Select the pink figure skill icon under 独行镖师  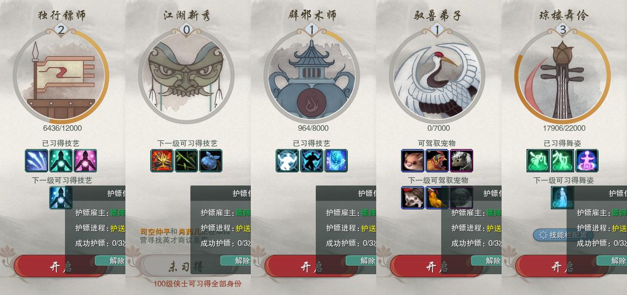(x=85, y=161)
